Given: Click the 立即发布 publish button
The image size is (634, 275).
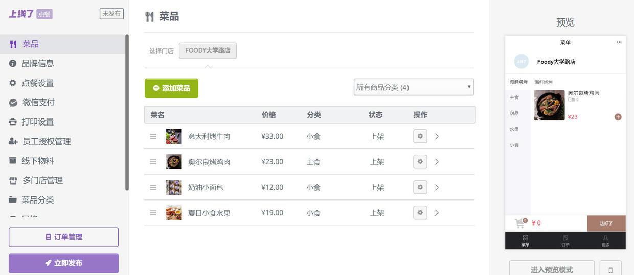Looking at the screenshot, I should (x=63, y=263).
